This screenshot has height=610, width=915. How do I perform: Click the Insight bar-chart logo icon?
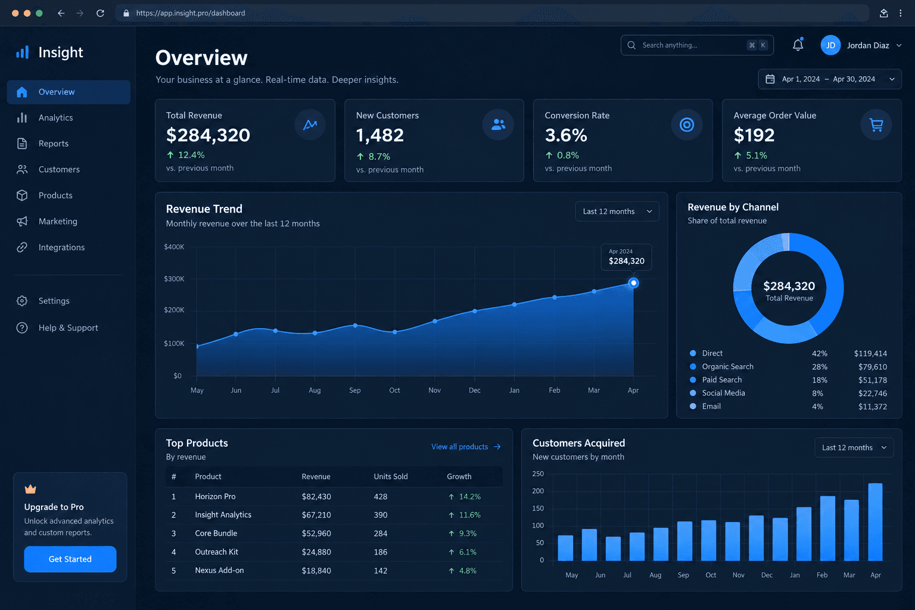(22, 52)
